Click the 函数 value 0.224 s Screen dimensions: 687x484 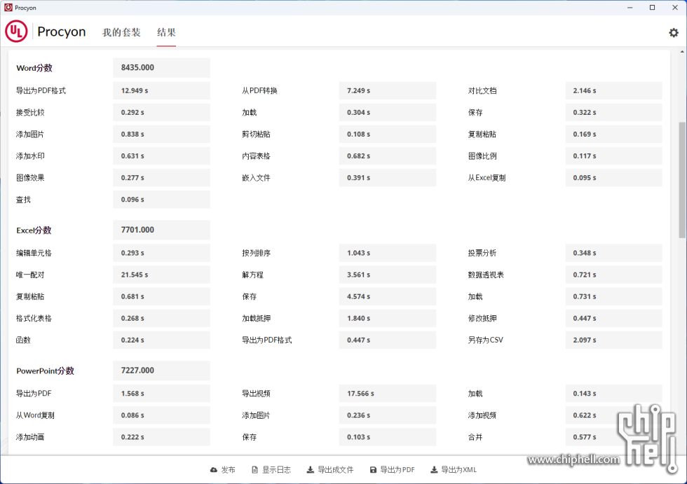(x=161, y=340)
